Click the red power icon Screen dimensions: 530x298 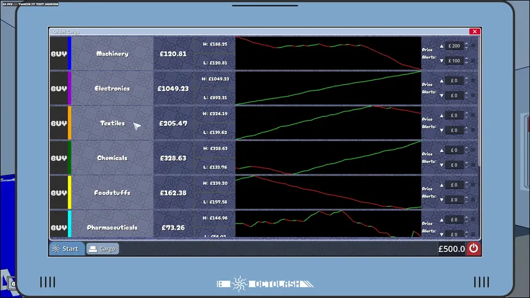473,249
